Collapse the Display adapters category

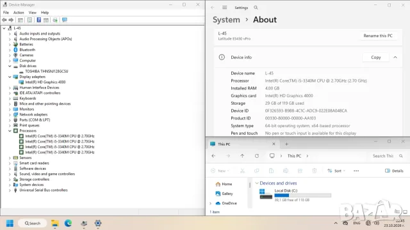click(10, 77)
